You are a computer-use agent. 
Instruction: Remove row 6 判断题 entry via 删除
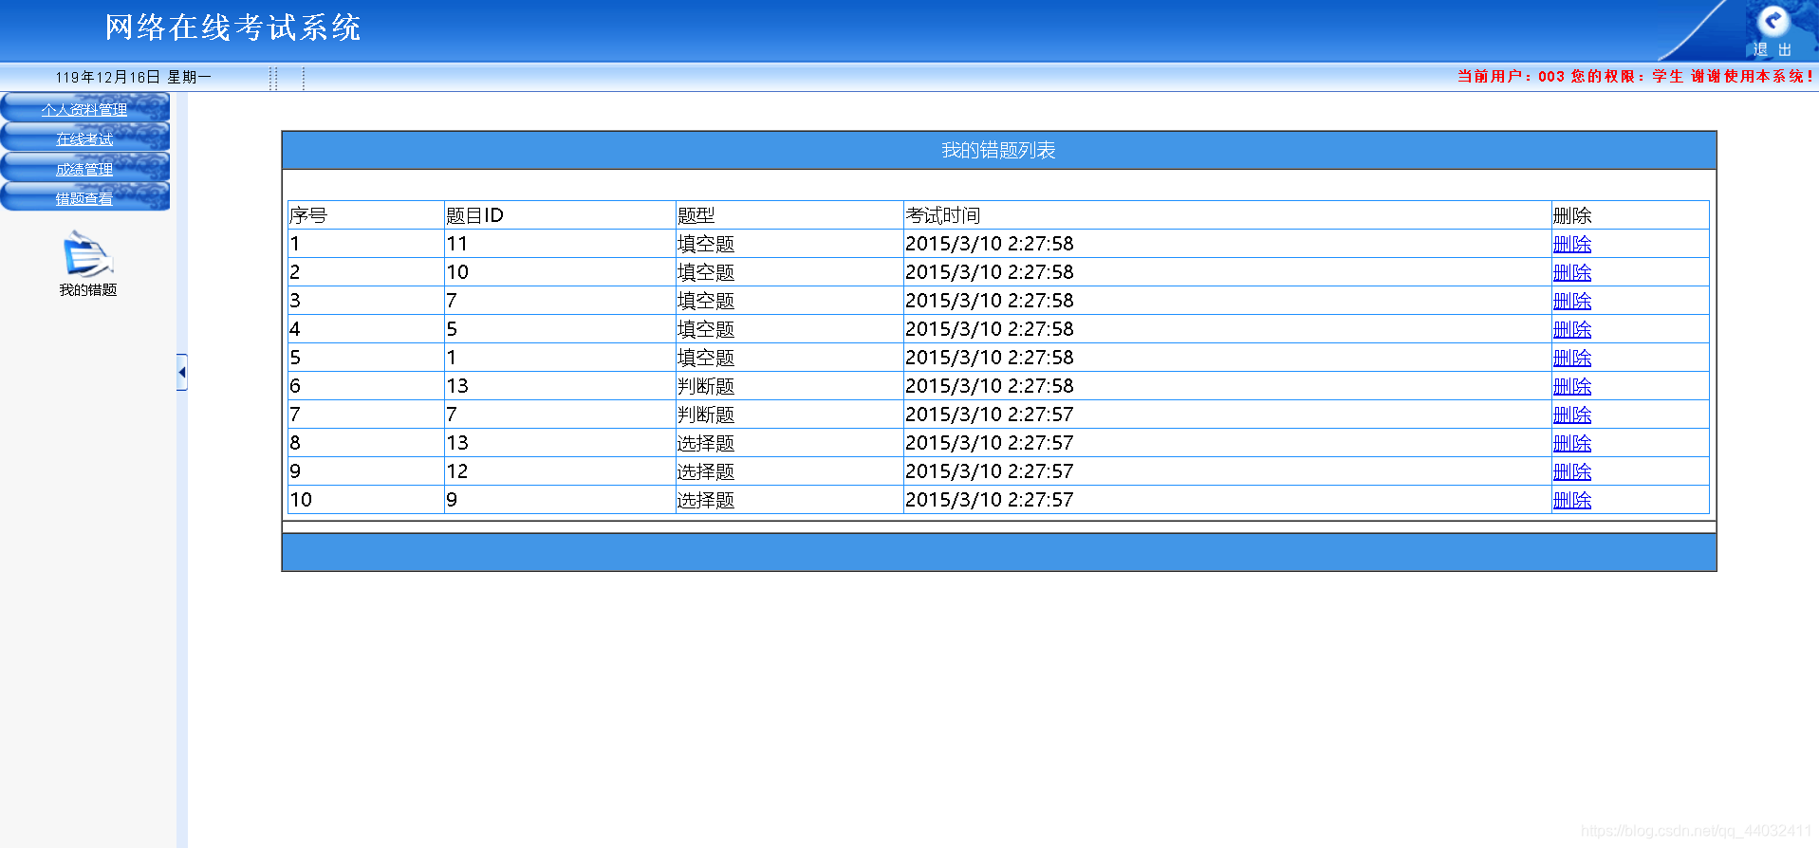pos(1571,386)
